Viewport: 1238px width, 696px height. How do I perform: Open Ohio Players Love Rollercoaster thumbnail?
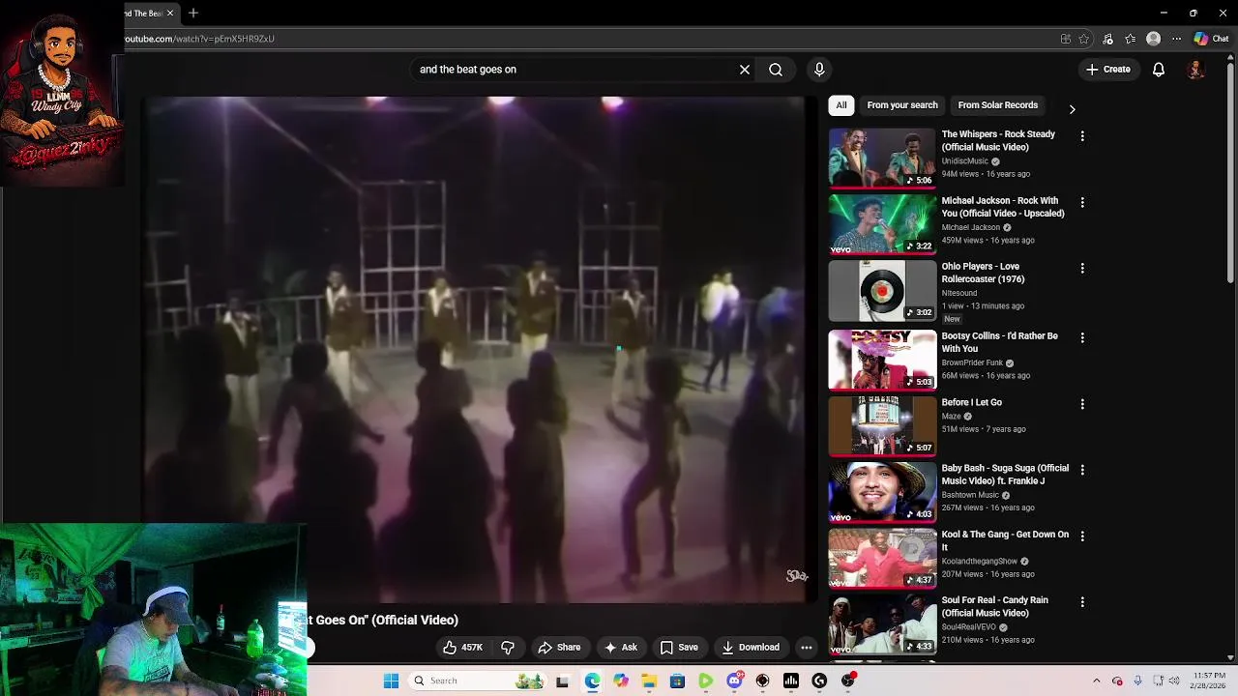pyautogui.click(x=882, y=291)
